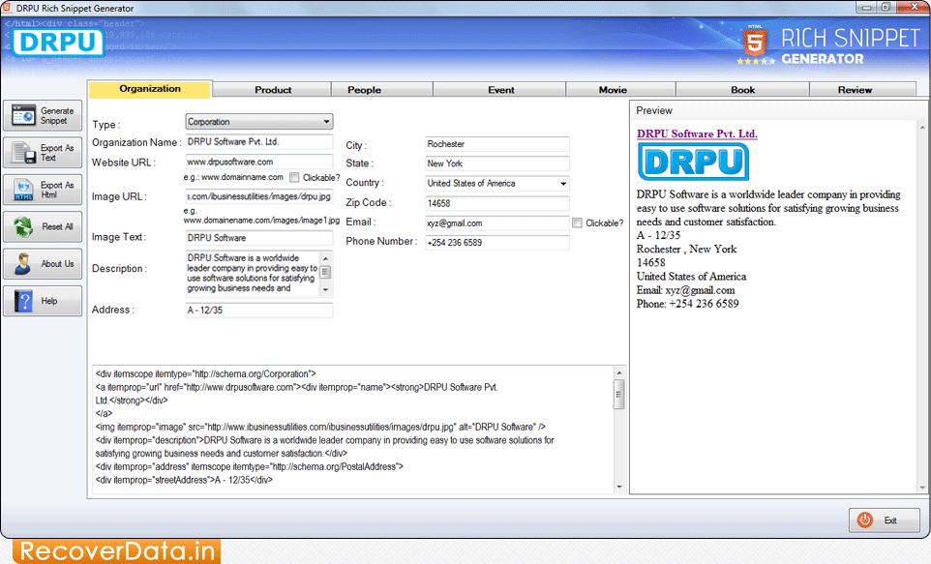Switch to the Product tab
Viewport: 931px width, 564px height.
(273, 90)
